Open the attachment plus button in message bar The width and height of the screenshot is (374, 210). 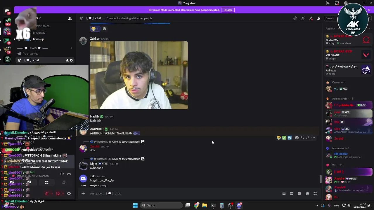coord(83,193)
